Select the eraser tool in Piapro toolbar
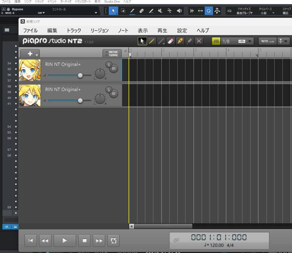Viewport: 292px width, 253px height. 170,41
